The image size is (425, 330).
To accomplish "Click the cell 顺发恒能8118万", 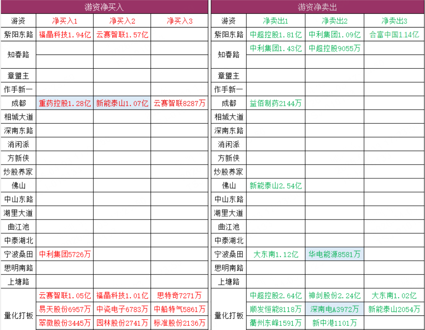I will [275, 309].
